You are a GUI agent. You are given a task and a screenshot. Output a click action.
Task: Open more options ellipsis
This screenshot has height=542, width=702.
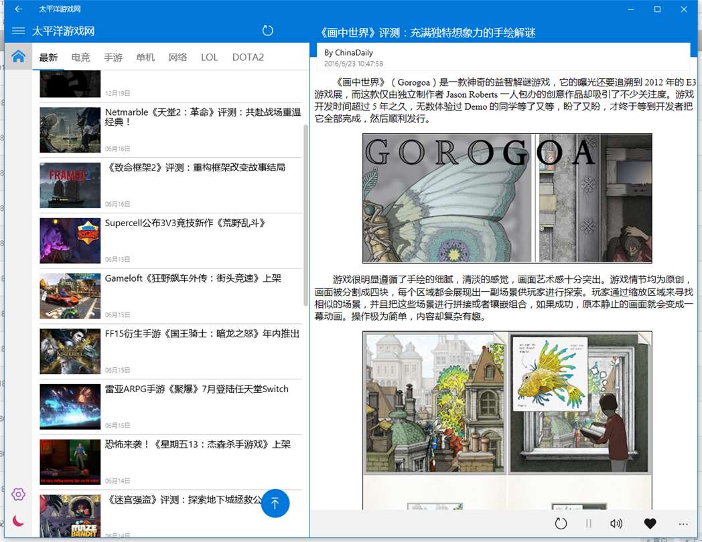coord(683,524)
